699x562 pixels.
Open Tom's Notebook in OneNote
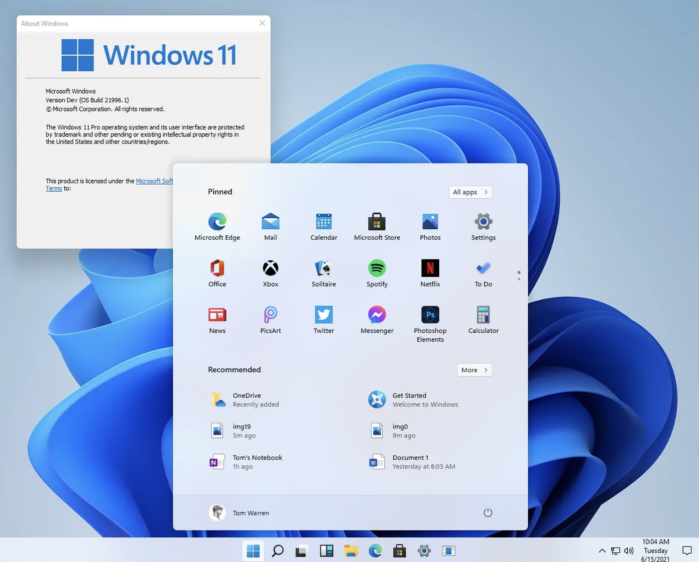pos(257,461)
